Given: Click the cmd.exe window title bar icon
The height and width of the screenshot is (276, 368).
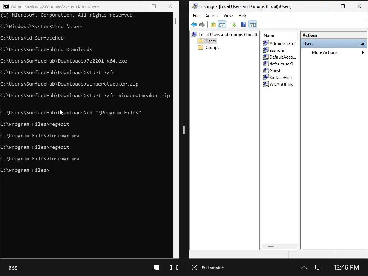Looking at the screenshot, I should pyautogui.click(x=6, y=6).
